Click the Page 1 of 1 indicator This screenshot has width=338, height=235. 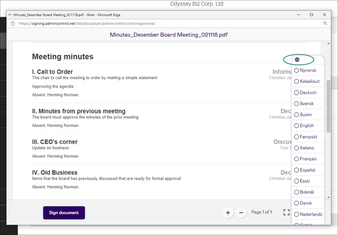click(x=262, y=212)
